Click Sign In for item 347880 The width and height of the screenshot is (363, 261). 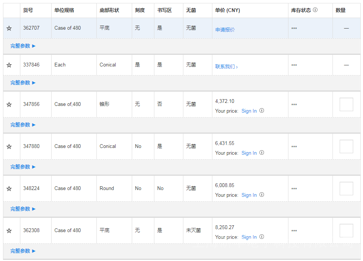tap(249, 153)
